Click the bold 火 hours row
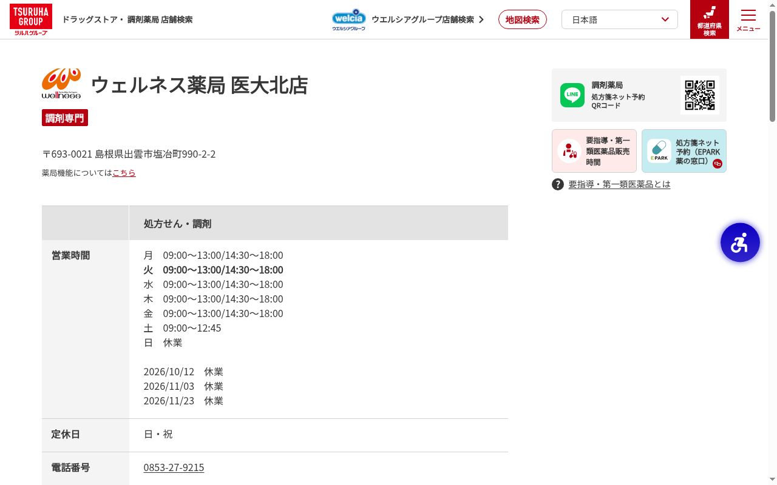Screen dimensions: 777x485 click(x=213, y=270)
